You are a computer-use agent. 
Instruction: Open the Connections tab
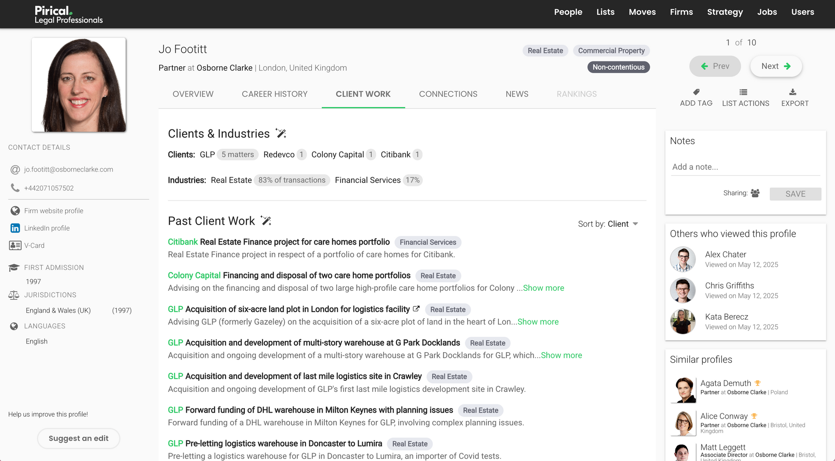click(x=448, y=94)
